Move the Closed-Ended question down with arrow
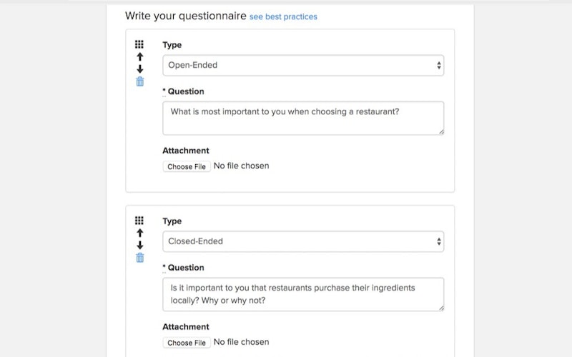 pos(139,246)
